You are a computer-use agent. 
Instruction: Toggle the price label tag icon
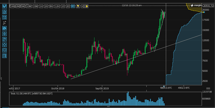pyautogui.click(x=85, y=6)
